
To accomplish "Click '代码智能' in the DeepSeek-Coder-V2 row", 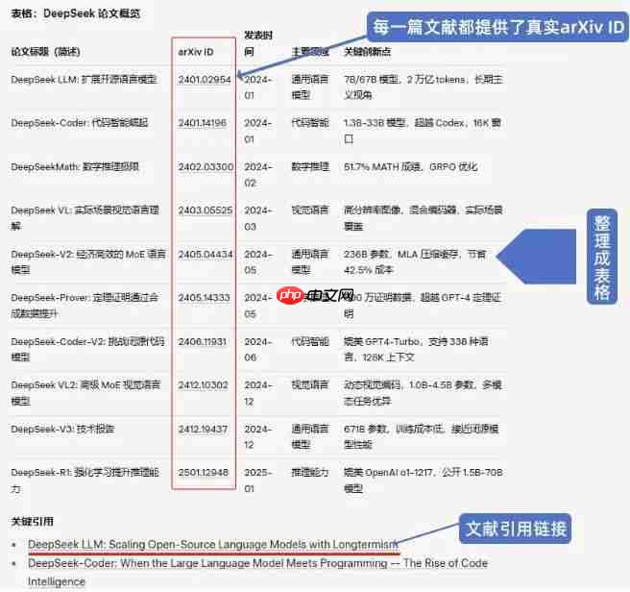I will pyautogui.click(x=310, y=341).
